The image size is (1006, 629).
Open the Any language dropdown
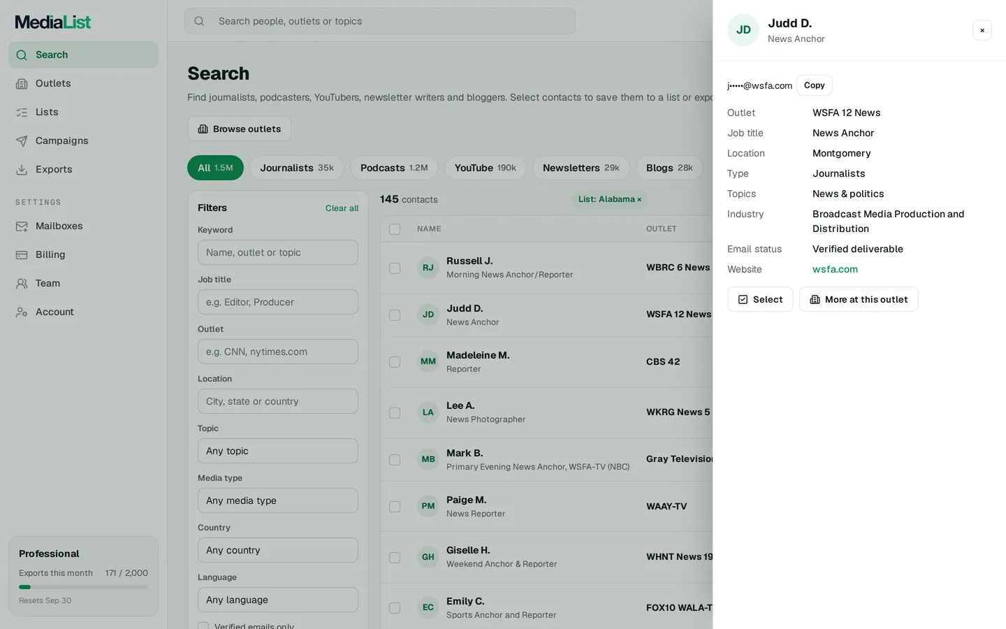278,600
